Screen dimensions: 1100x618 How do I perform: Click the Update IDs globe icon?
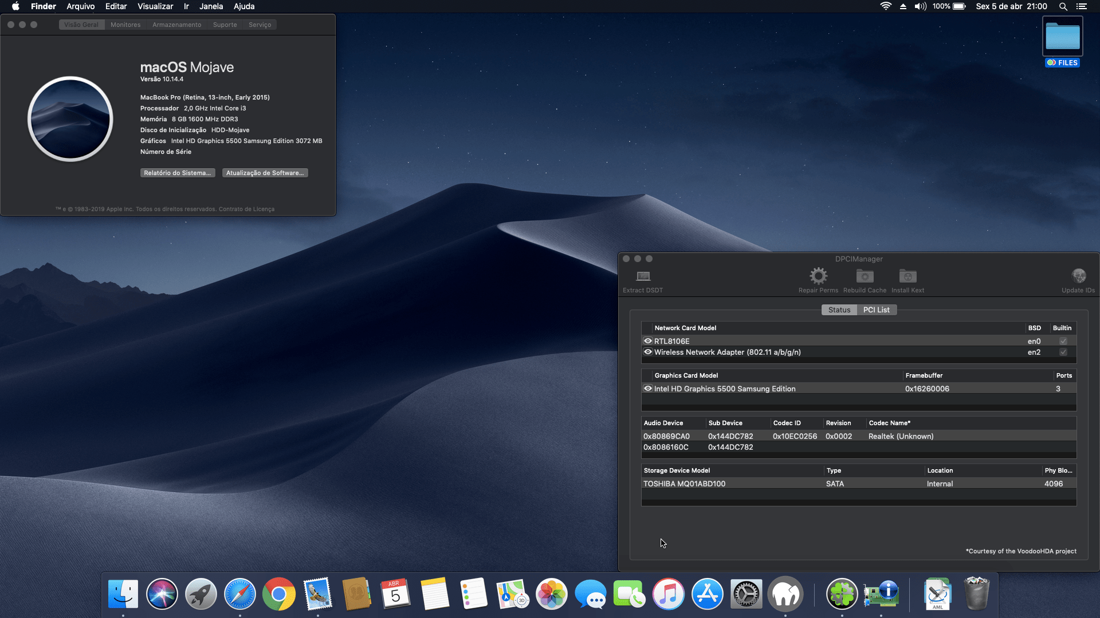tap(1078, 276)
